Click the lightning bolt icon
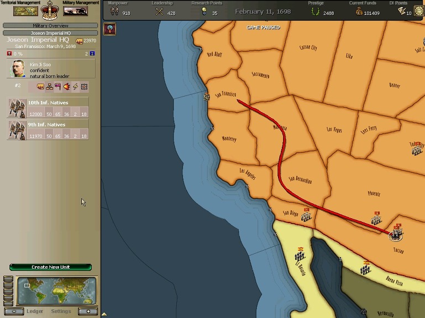This screenshot has width=425, height=318. (75, 87)
